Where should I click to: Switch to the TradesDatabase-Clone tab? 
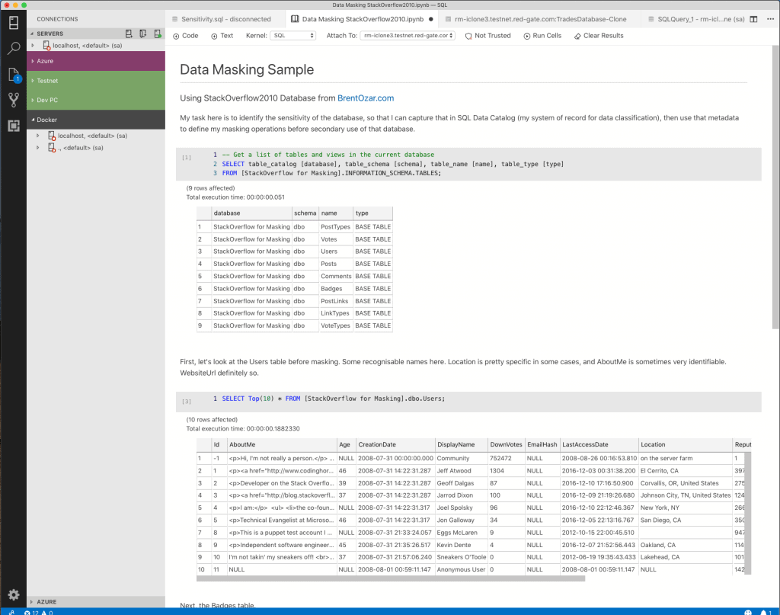tap(540, 19)
